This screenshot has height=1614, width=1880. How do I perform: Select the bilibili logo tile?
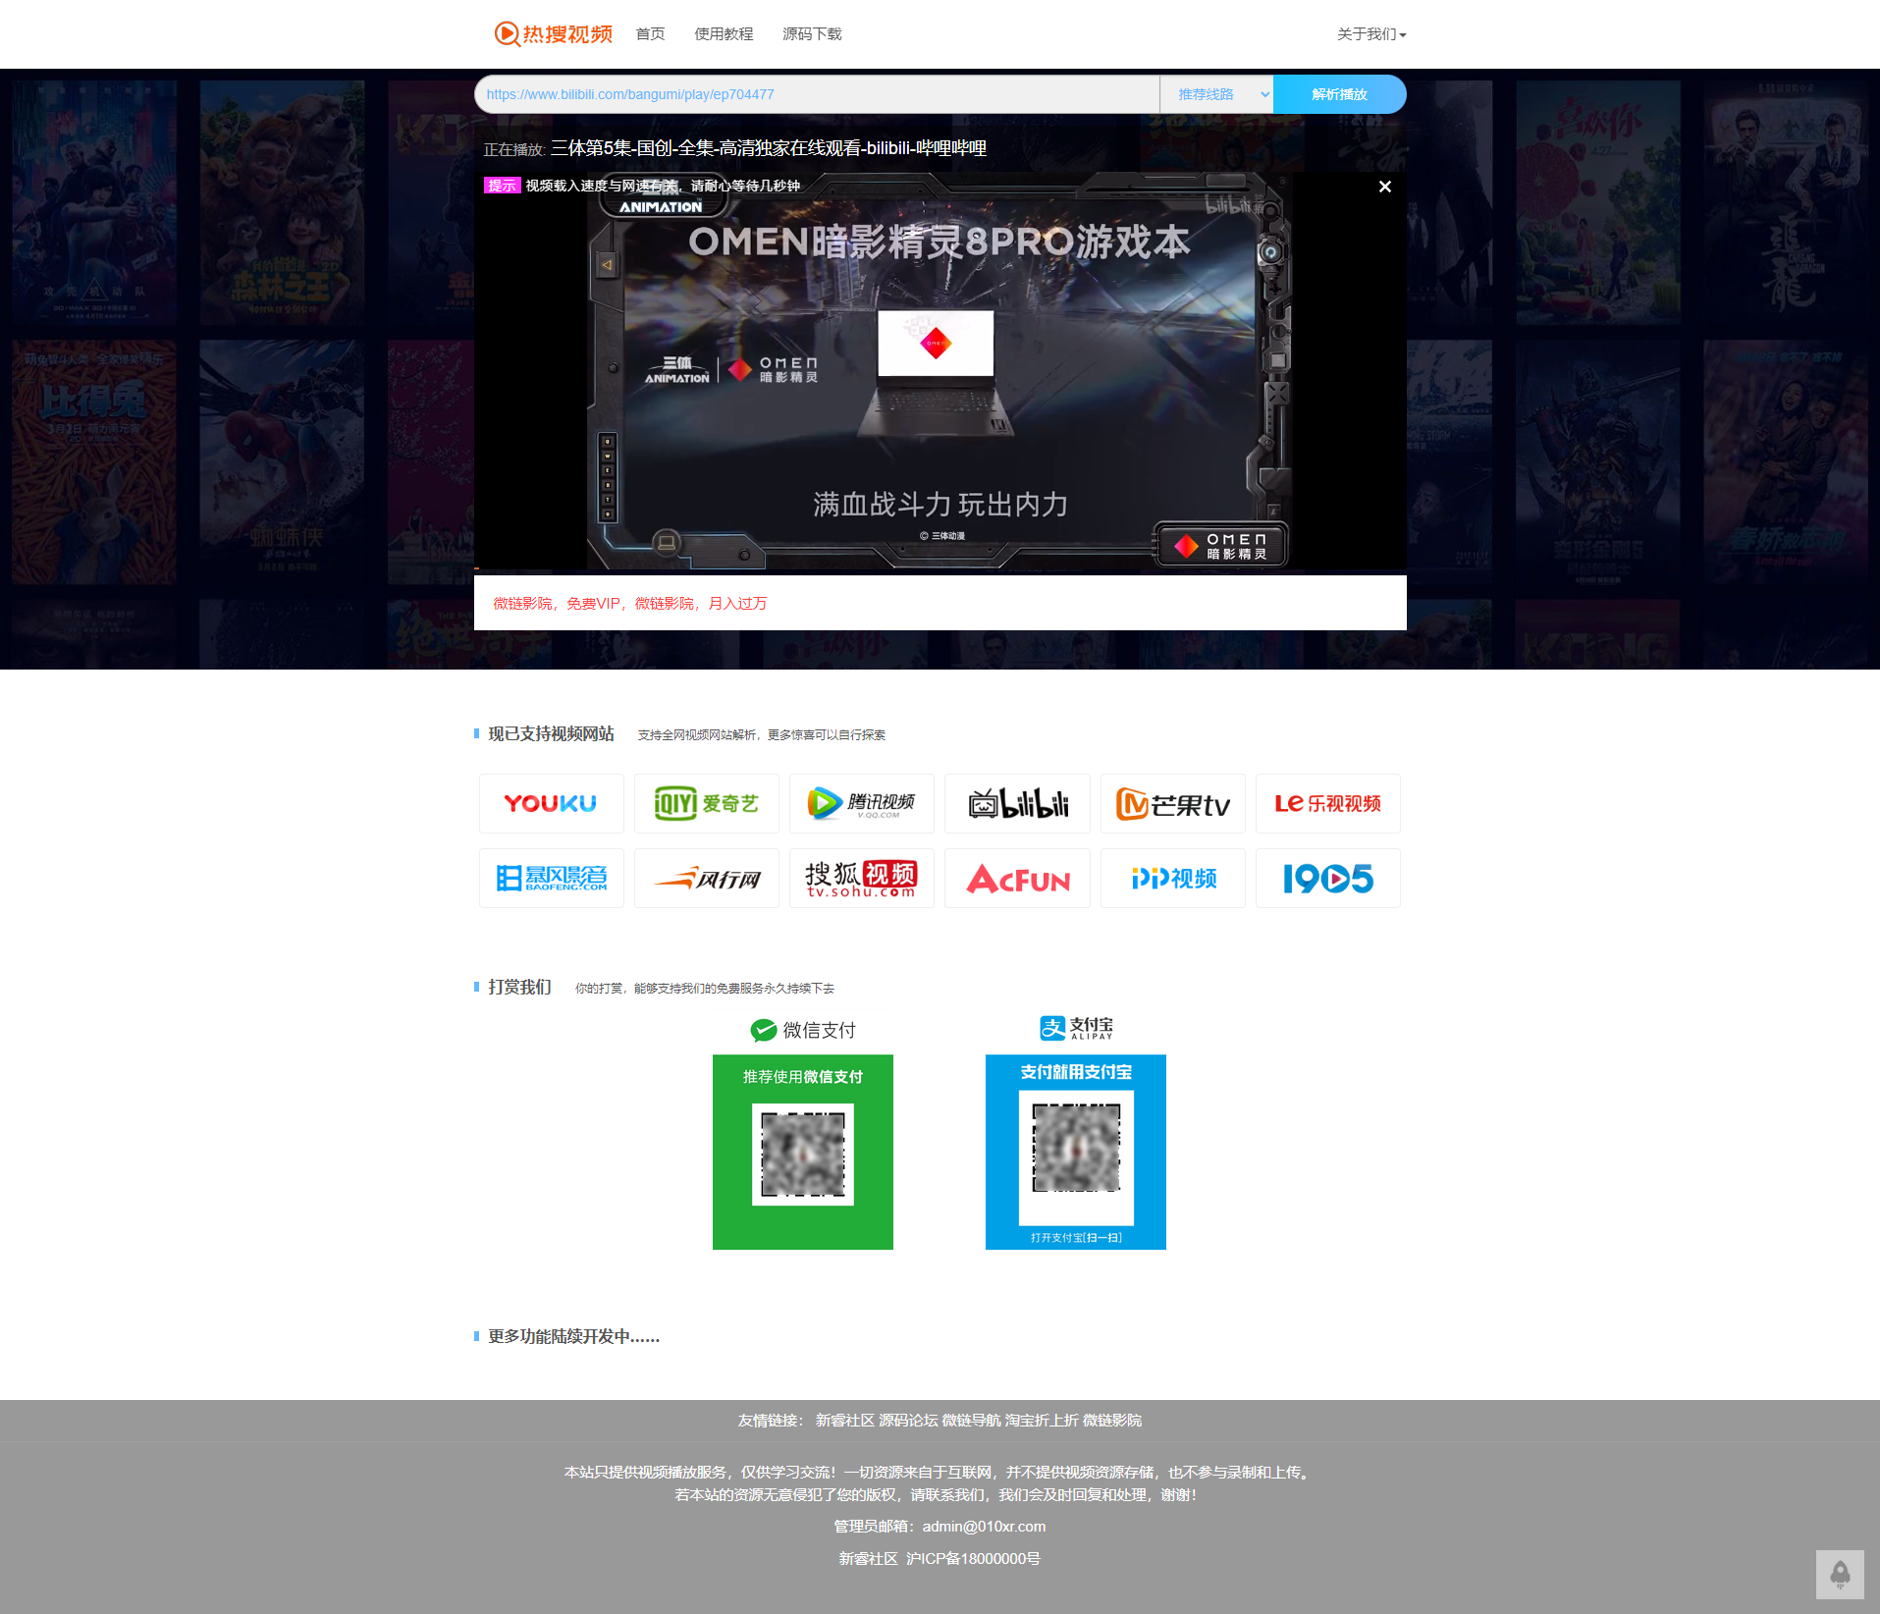[1017, 803]
